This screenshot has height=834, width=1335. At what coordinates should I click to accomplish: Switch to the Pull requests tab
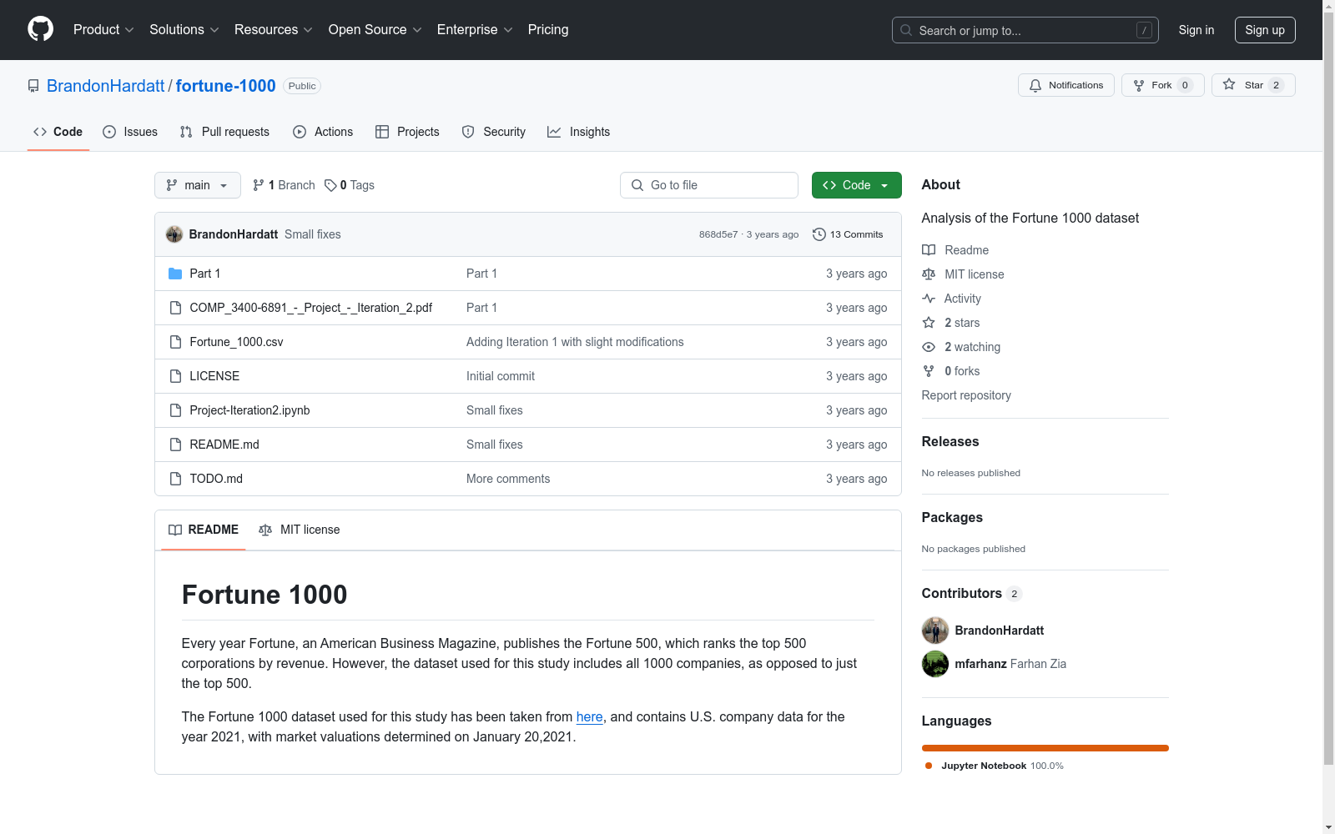[224, 132]
